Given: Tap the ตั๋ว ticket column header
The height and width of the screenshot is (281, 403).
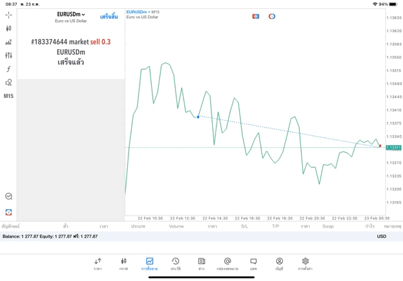Looking at the screenshot, I should click(x=65, y=226).
